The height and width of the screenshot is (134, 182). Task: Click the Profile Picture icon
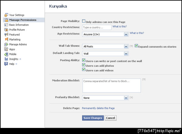[6, 30]
